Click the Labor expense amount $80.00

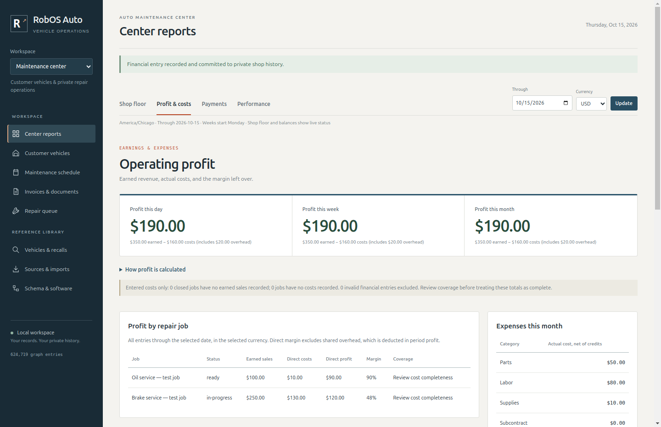coord(616,383)
